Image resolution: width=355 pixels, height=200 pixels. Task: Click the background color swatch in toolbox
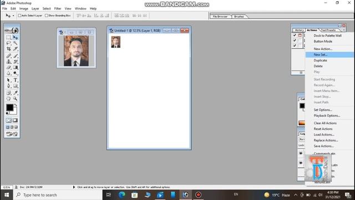click(x=14, y=112)
